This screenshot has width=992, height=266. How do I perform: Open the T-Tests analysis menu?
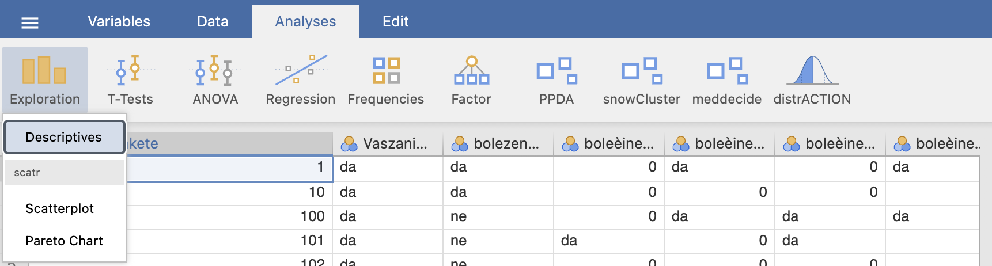coord(130,80)
